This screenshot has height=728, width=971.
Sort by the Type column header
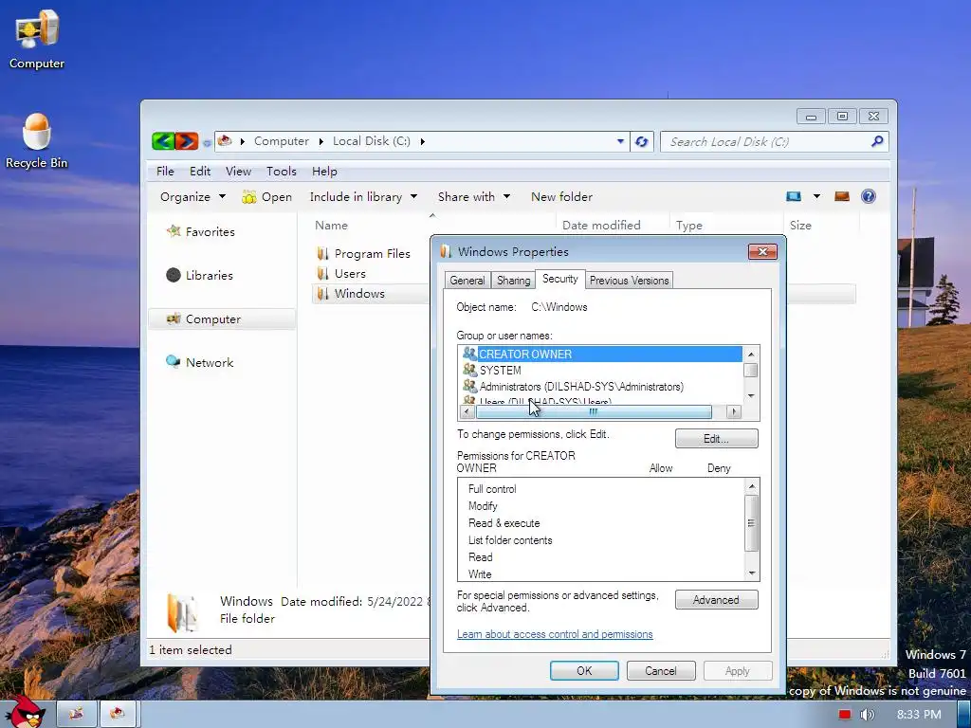[x=689, y=226]
